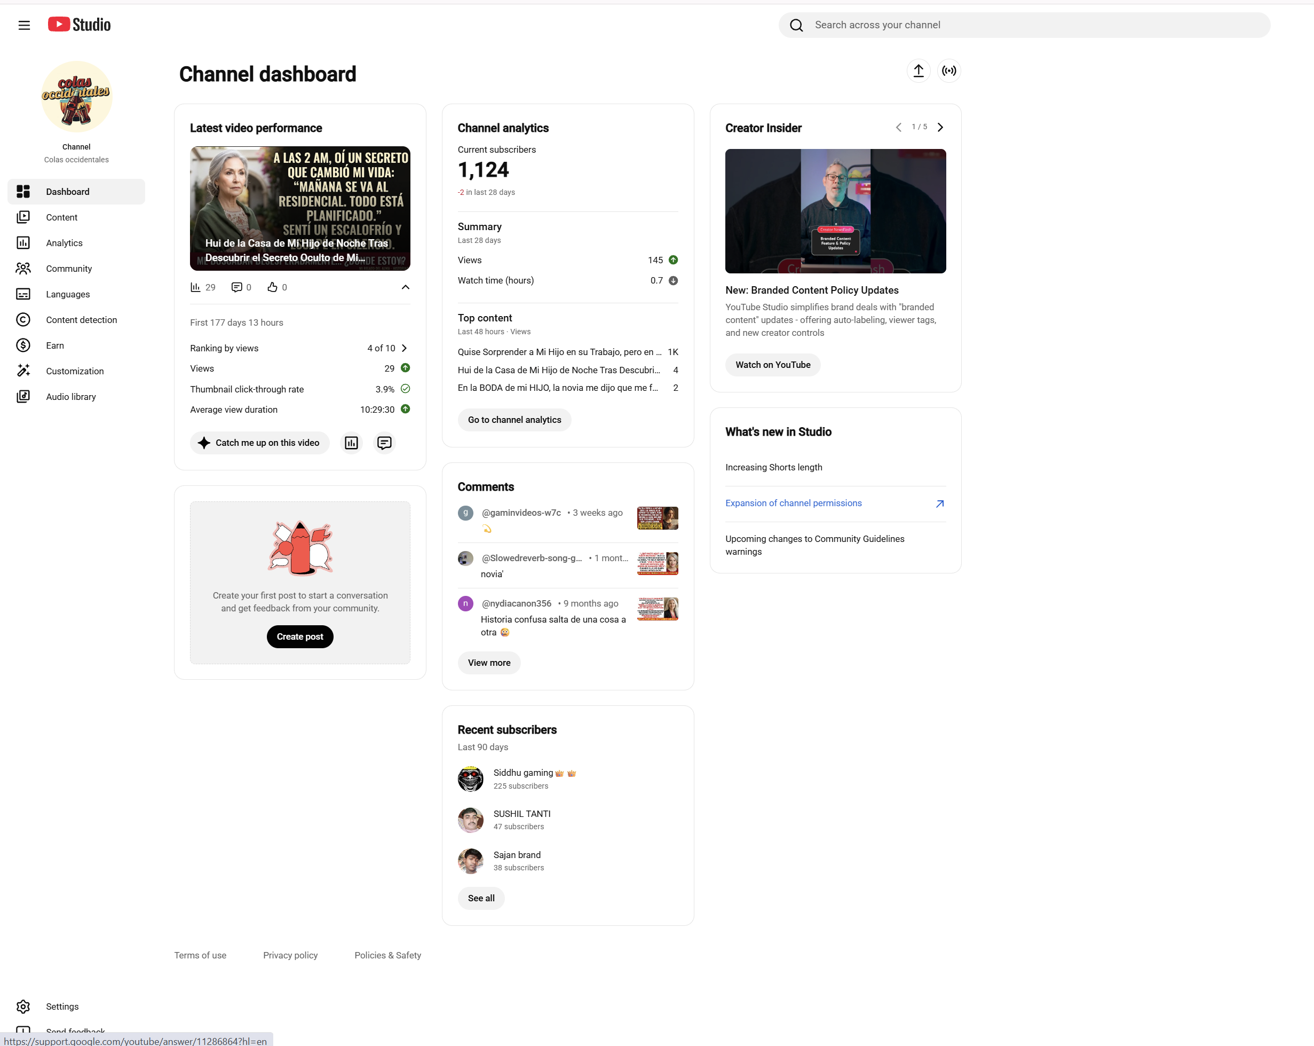1314x1046 pixels.
Task: Collapse latest video performance details chevron
Action: click(x=405, y=287)
